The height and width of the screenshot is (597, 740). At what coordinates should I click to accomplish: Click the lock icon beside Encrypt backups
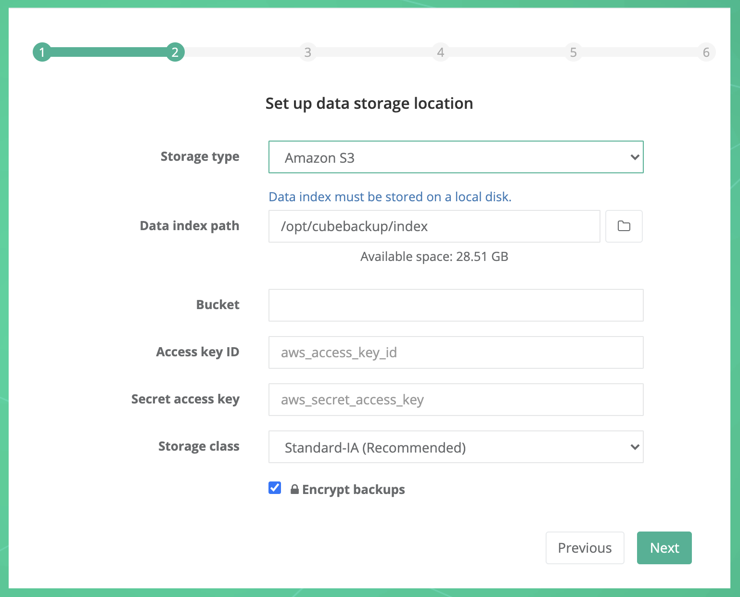coord(295,489)
